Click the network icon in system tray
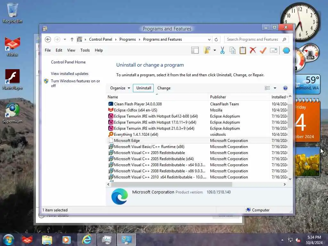Image resolution: width=328 pixels, height=246 pixels. point(290,240)
